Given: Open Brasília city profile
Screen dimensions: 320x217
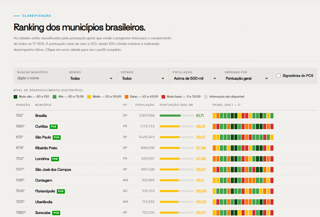Looking at the screenshot, I should (41, 116).
